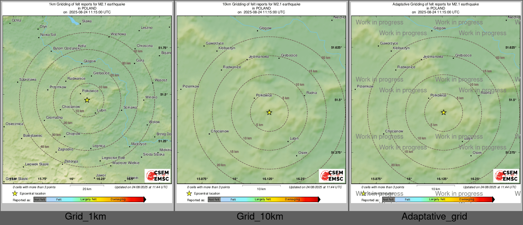Click the Boleslawiec label on the 1km map
This screenshot has height=225, width=523.
pyautogui.click(x=33, y=136)
